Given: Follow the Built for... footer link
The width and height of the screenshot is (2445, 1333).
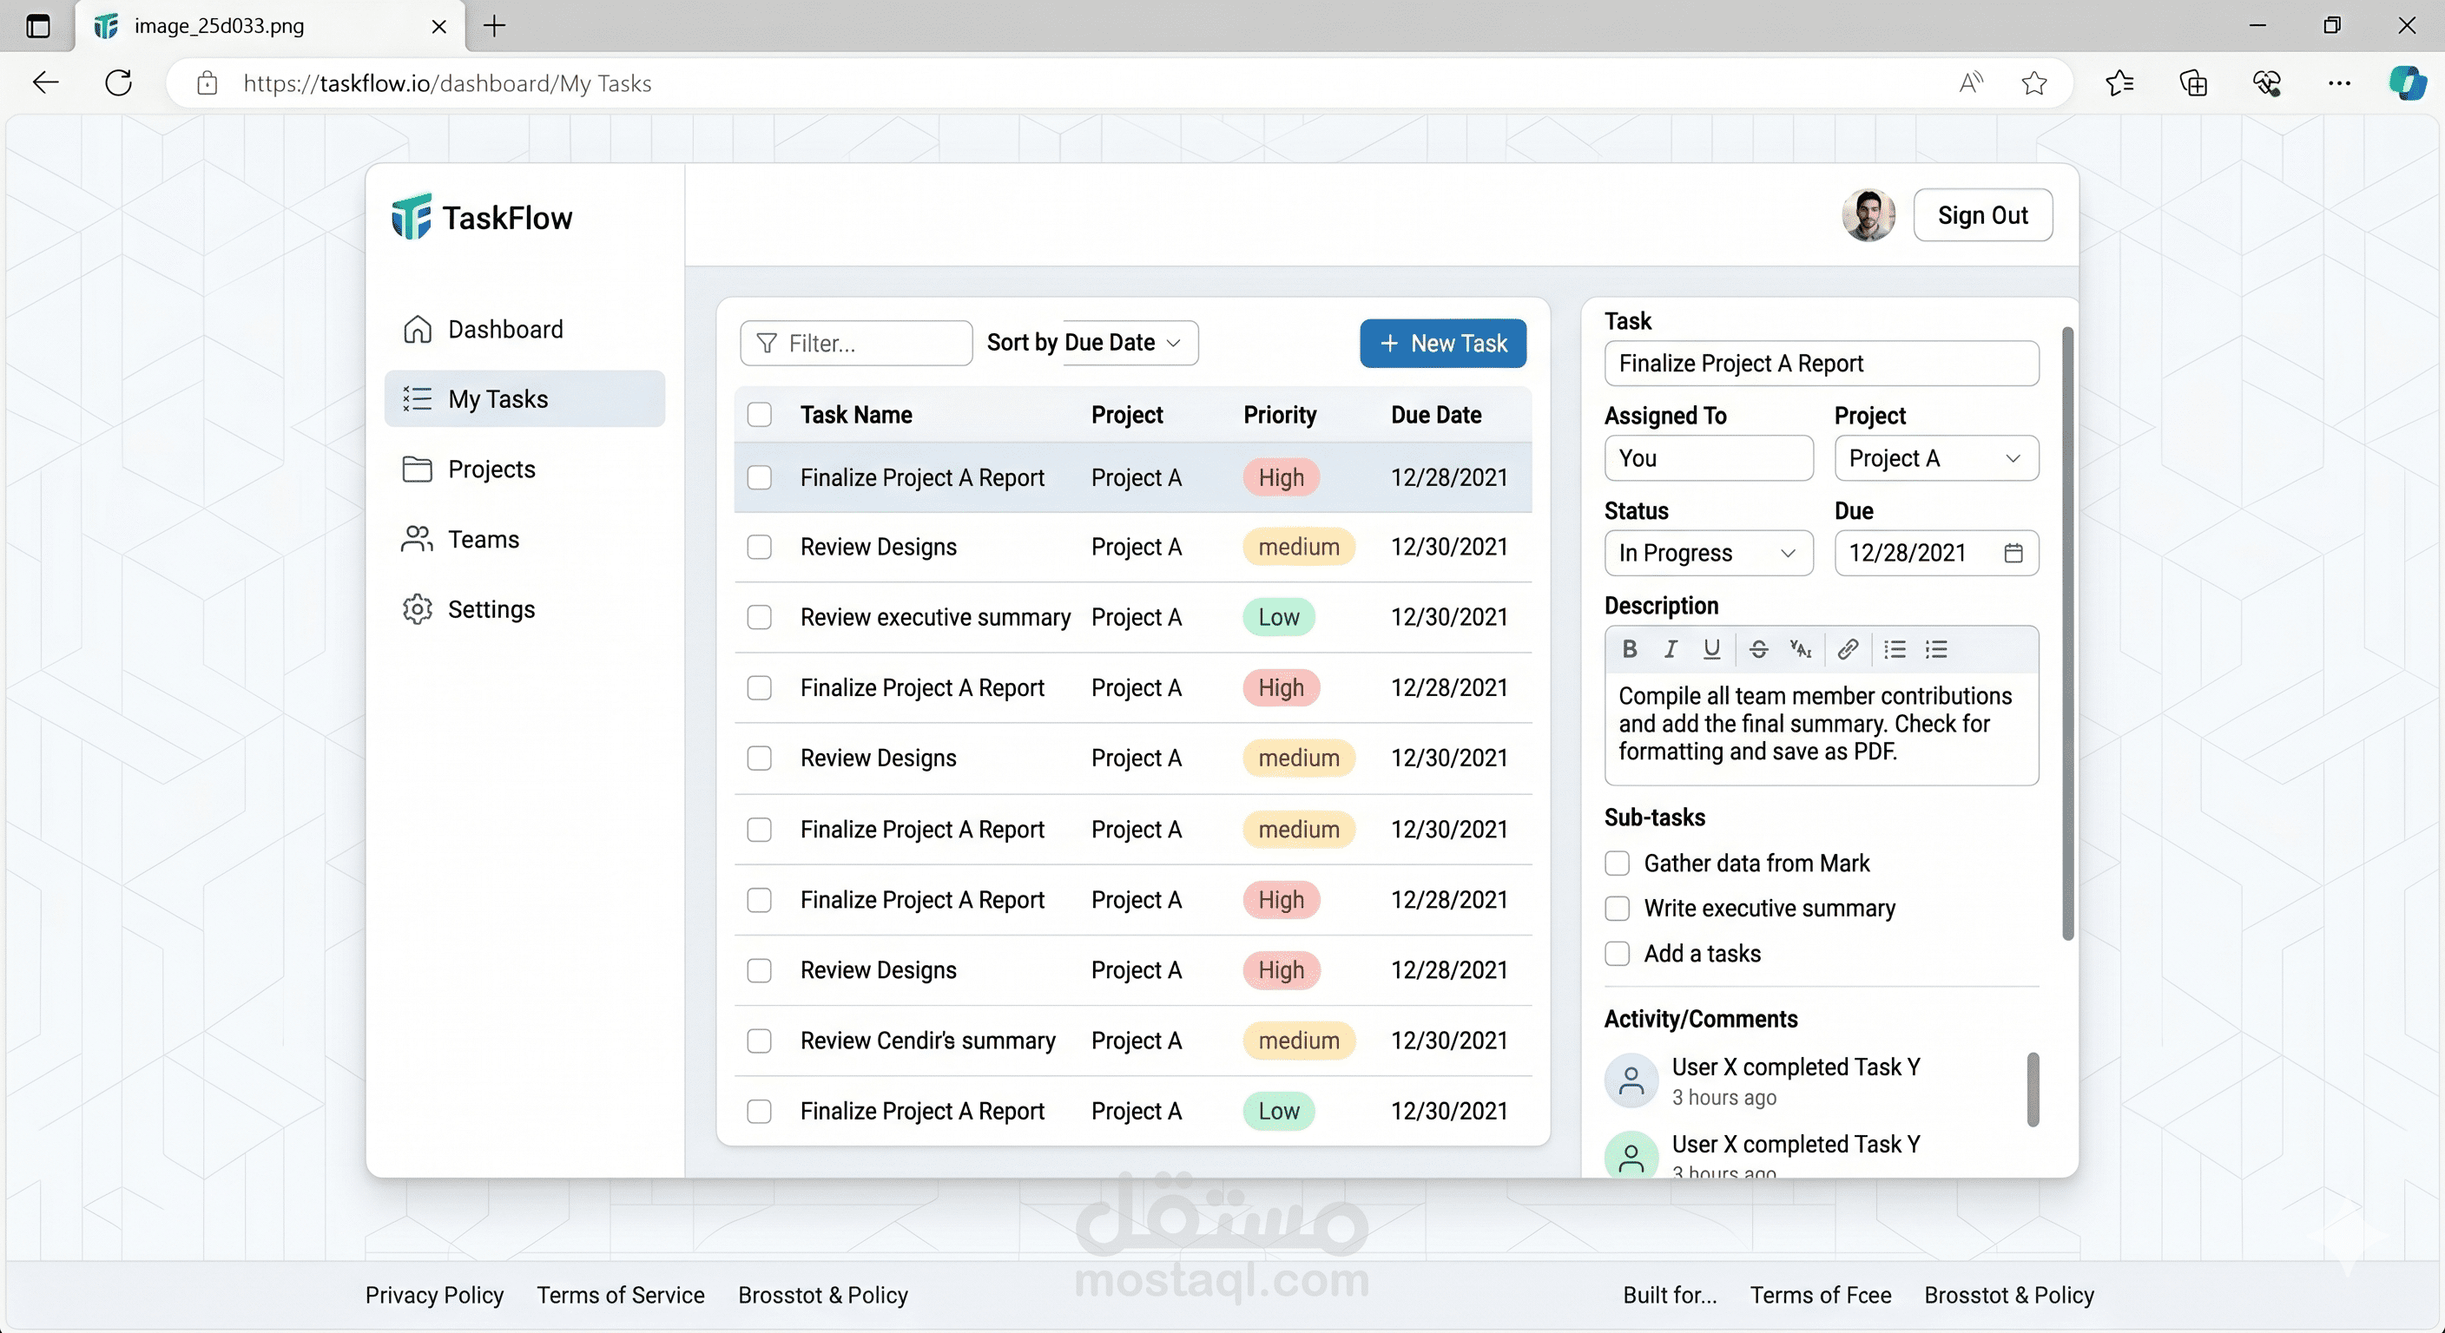Looking at the screenshot, I should [1670, 1295].
